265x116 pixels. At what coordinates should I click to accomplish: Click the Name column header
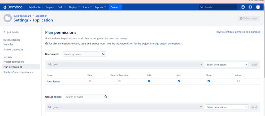(50, 75)
